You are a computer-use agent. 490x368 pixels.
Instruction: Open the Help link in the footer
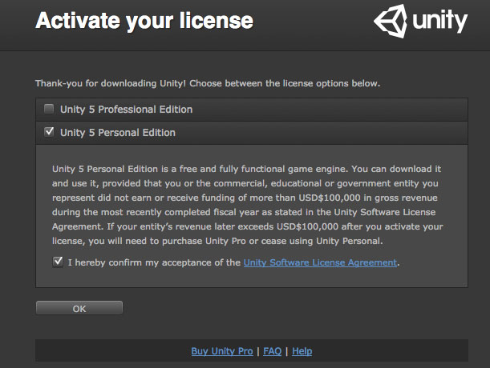[302, 351]
